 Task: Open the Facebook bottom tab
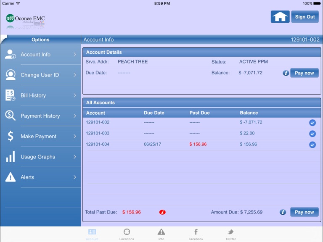(196, 234)
